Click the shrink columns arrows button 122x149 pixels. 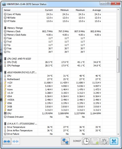(x=16, y=141)
